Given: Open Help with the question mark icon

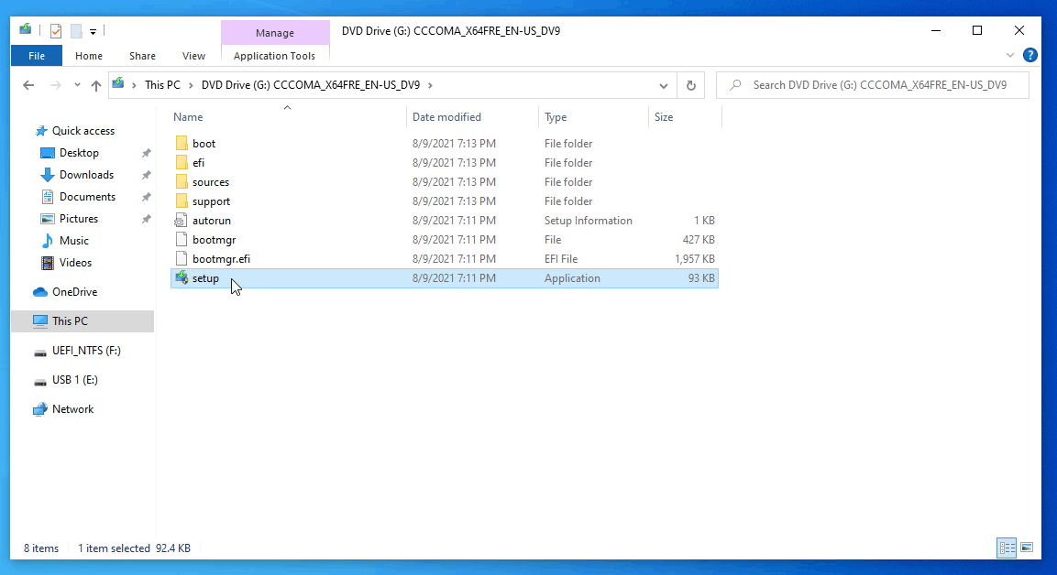Looking at the screenshot, I should (x=1030, y=55).
